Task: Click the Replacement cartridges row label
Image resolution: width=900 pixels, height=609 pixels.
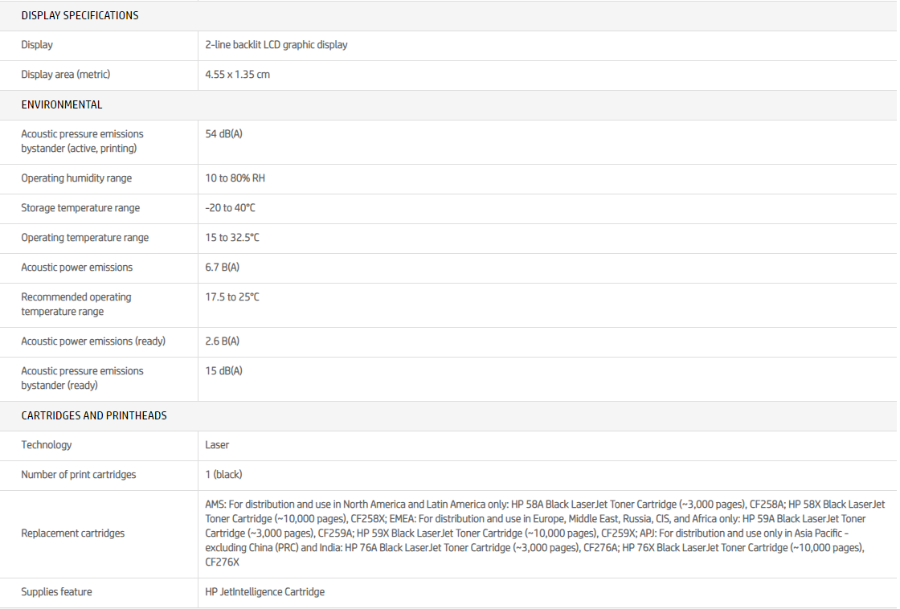Action: 73,533
